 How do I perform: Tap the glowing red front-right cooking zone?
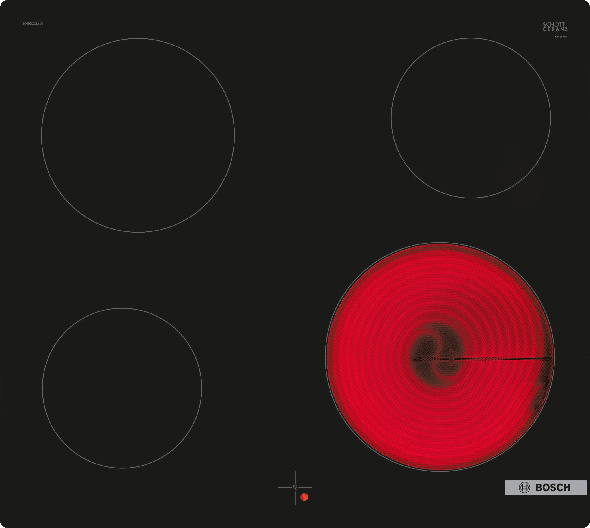coord(440,357)
